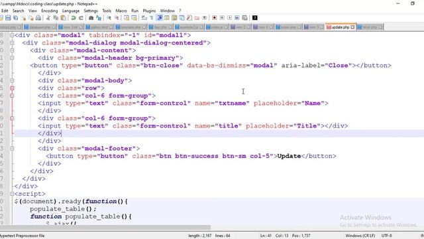424x239 pixels.
Task: Click Windows (CR LF) in status bar
Action: coord(360,236)
